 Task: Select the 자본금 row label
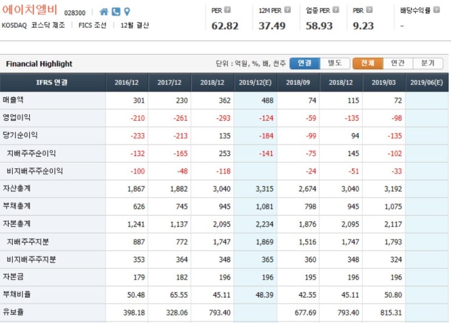coord(13,277)
